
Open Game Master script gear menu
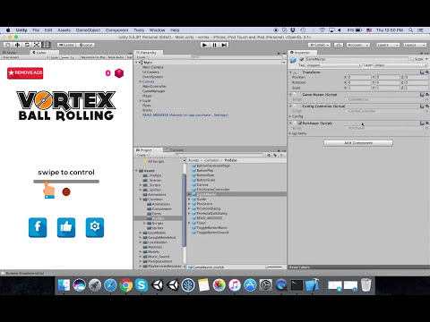[x=427, y=95]
